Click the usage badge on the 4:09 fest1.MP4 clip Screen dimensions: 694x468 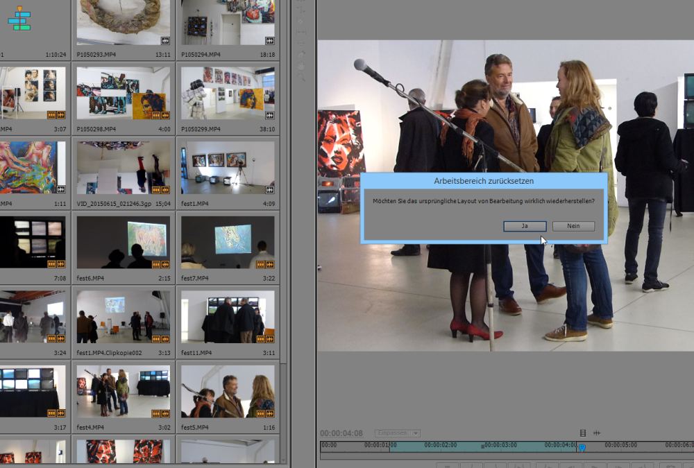point(269,190)
